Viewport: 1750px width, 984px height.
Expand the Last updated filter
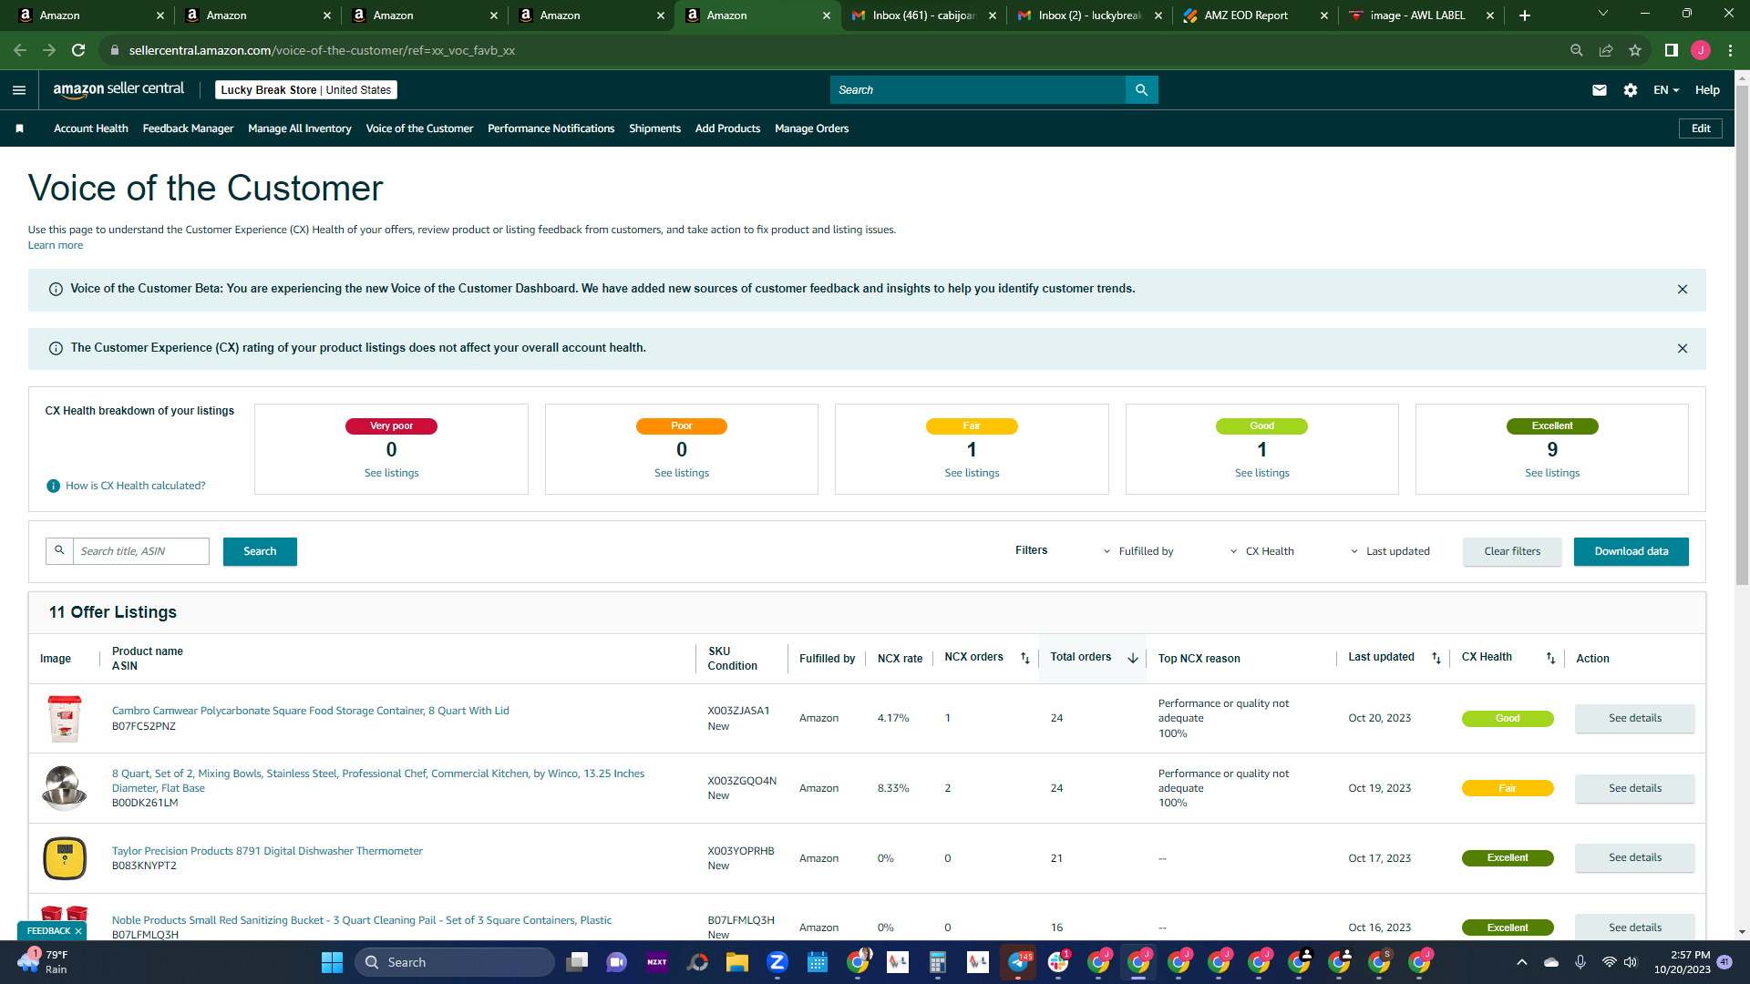pyautogui.click(x=1390, y=551)
